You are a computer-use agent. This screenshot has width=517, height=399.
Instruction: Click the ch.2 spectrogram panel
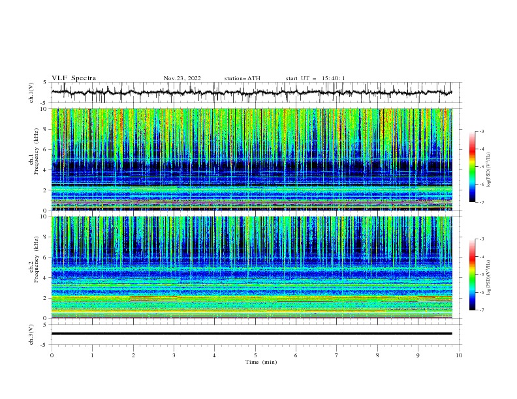(x=251, y=267)
